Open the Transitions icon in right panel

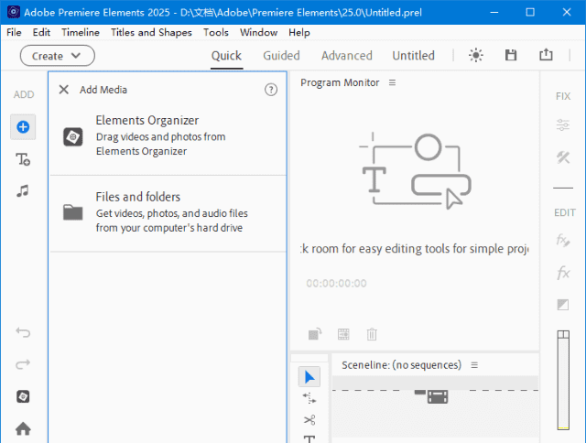[563, 305]
